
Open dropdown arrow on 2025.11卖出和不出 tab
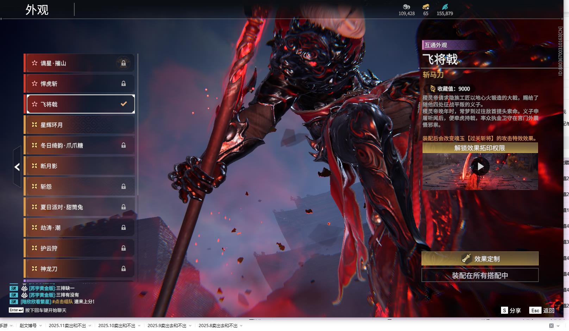[90, 326]
